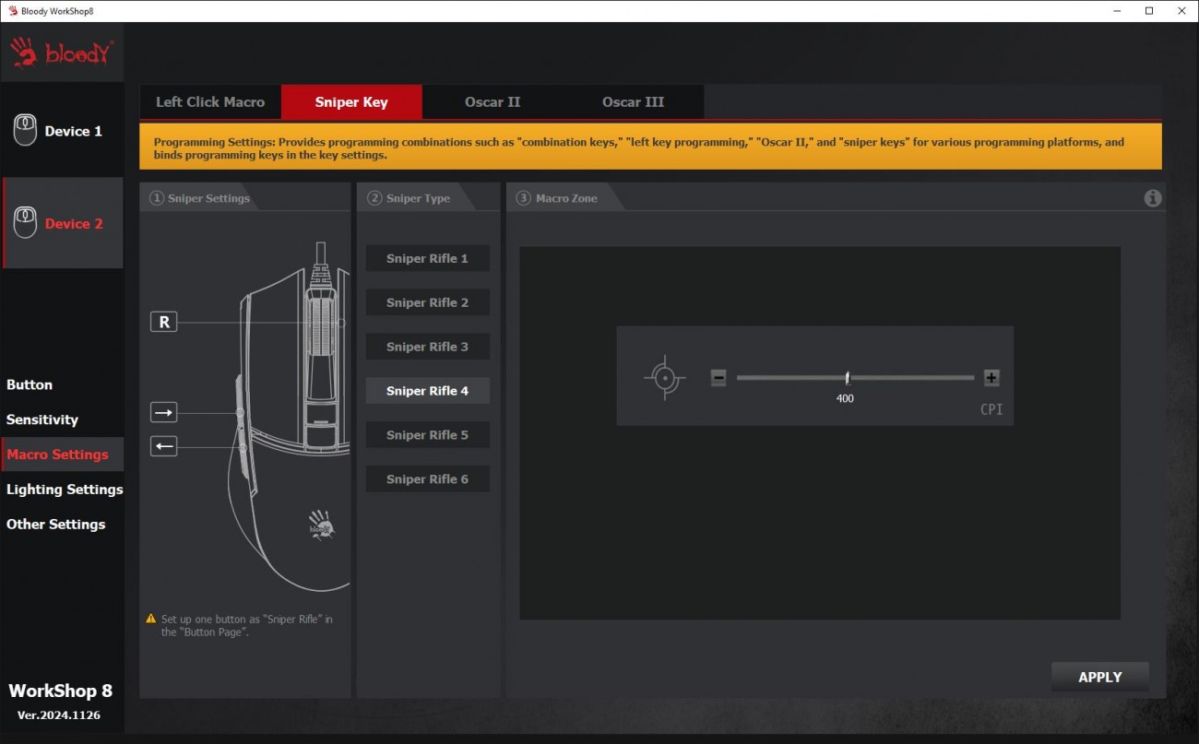1199x744 pixels.
Task: Choose Sniper Rifle 4
Action: coord(427,391)
